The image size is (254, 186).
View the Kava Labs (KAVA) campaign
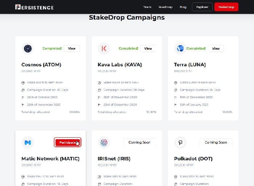[148, 48]
